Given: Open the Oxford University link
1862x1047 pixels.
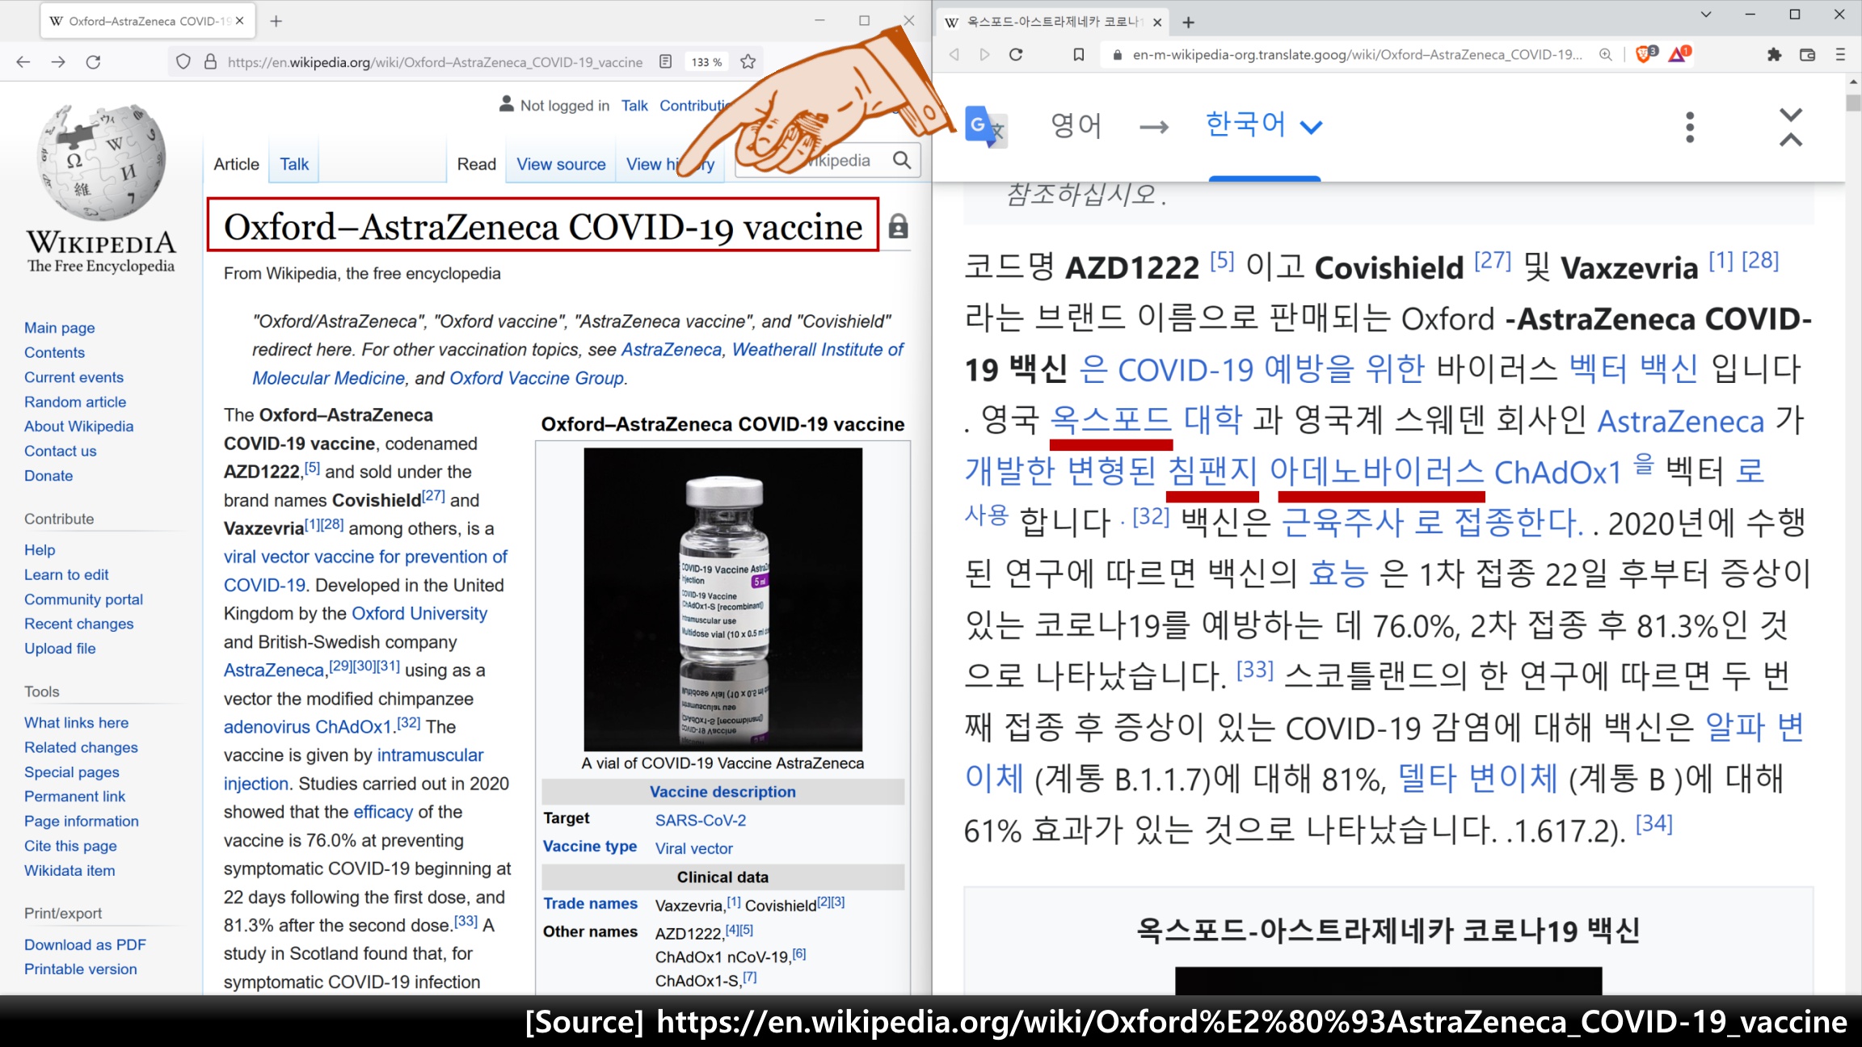Looking at the screenshot, I should pos(419,613).
